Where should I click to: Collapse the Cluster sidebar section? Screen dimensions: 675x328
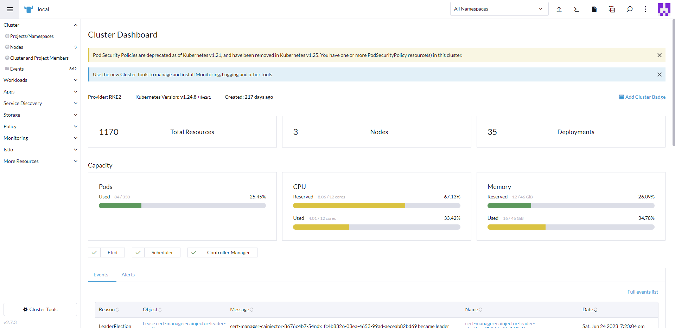tap(75, 25)
